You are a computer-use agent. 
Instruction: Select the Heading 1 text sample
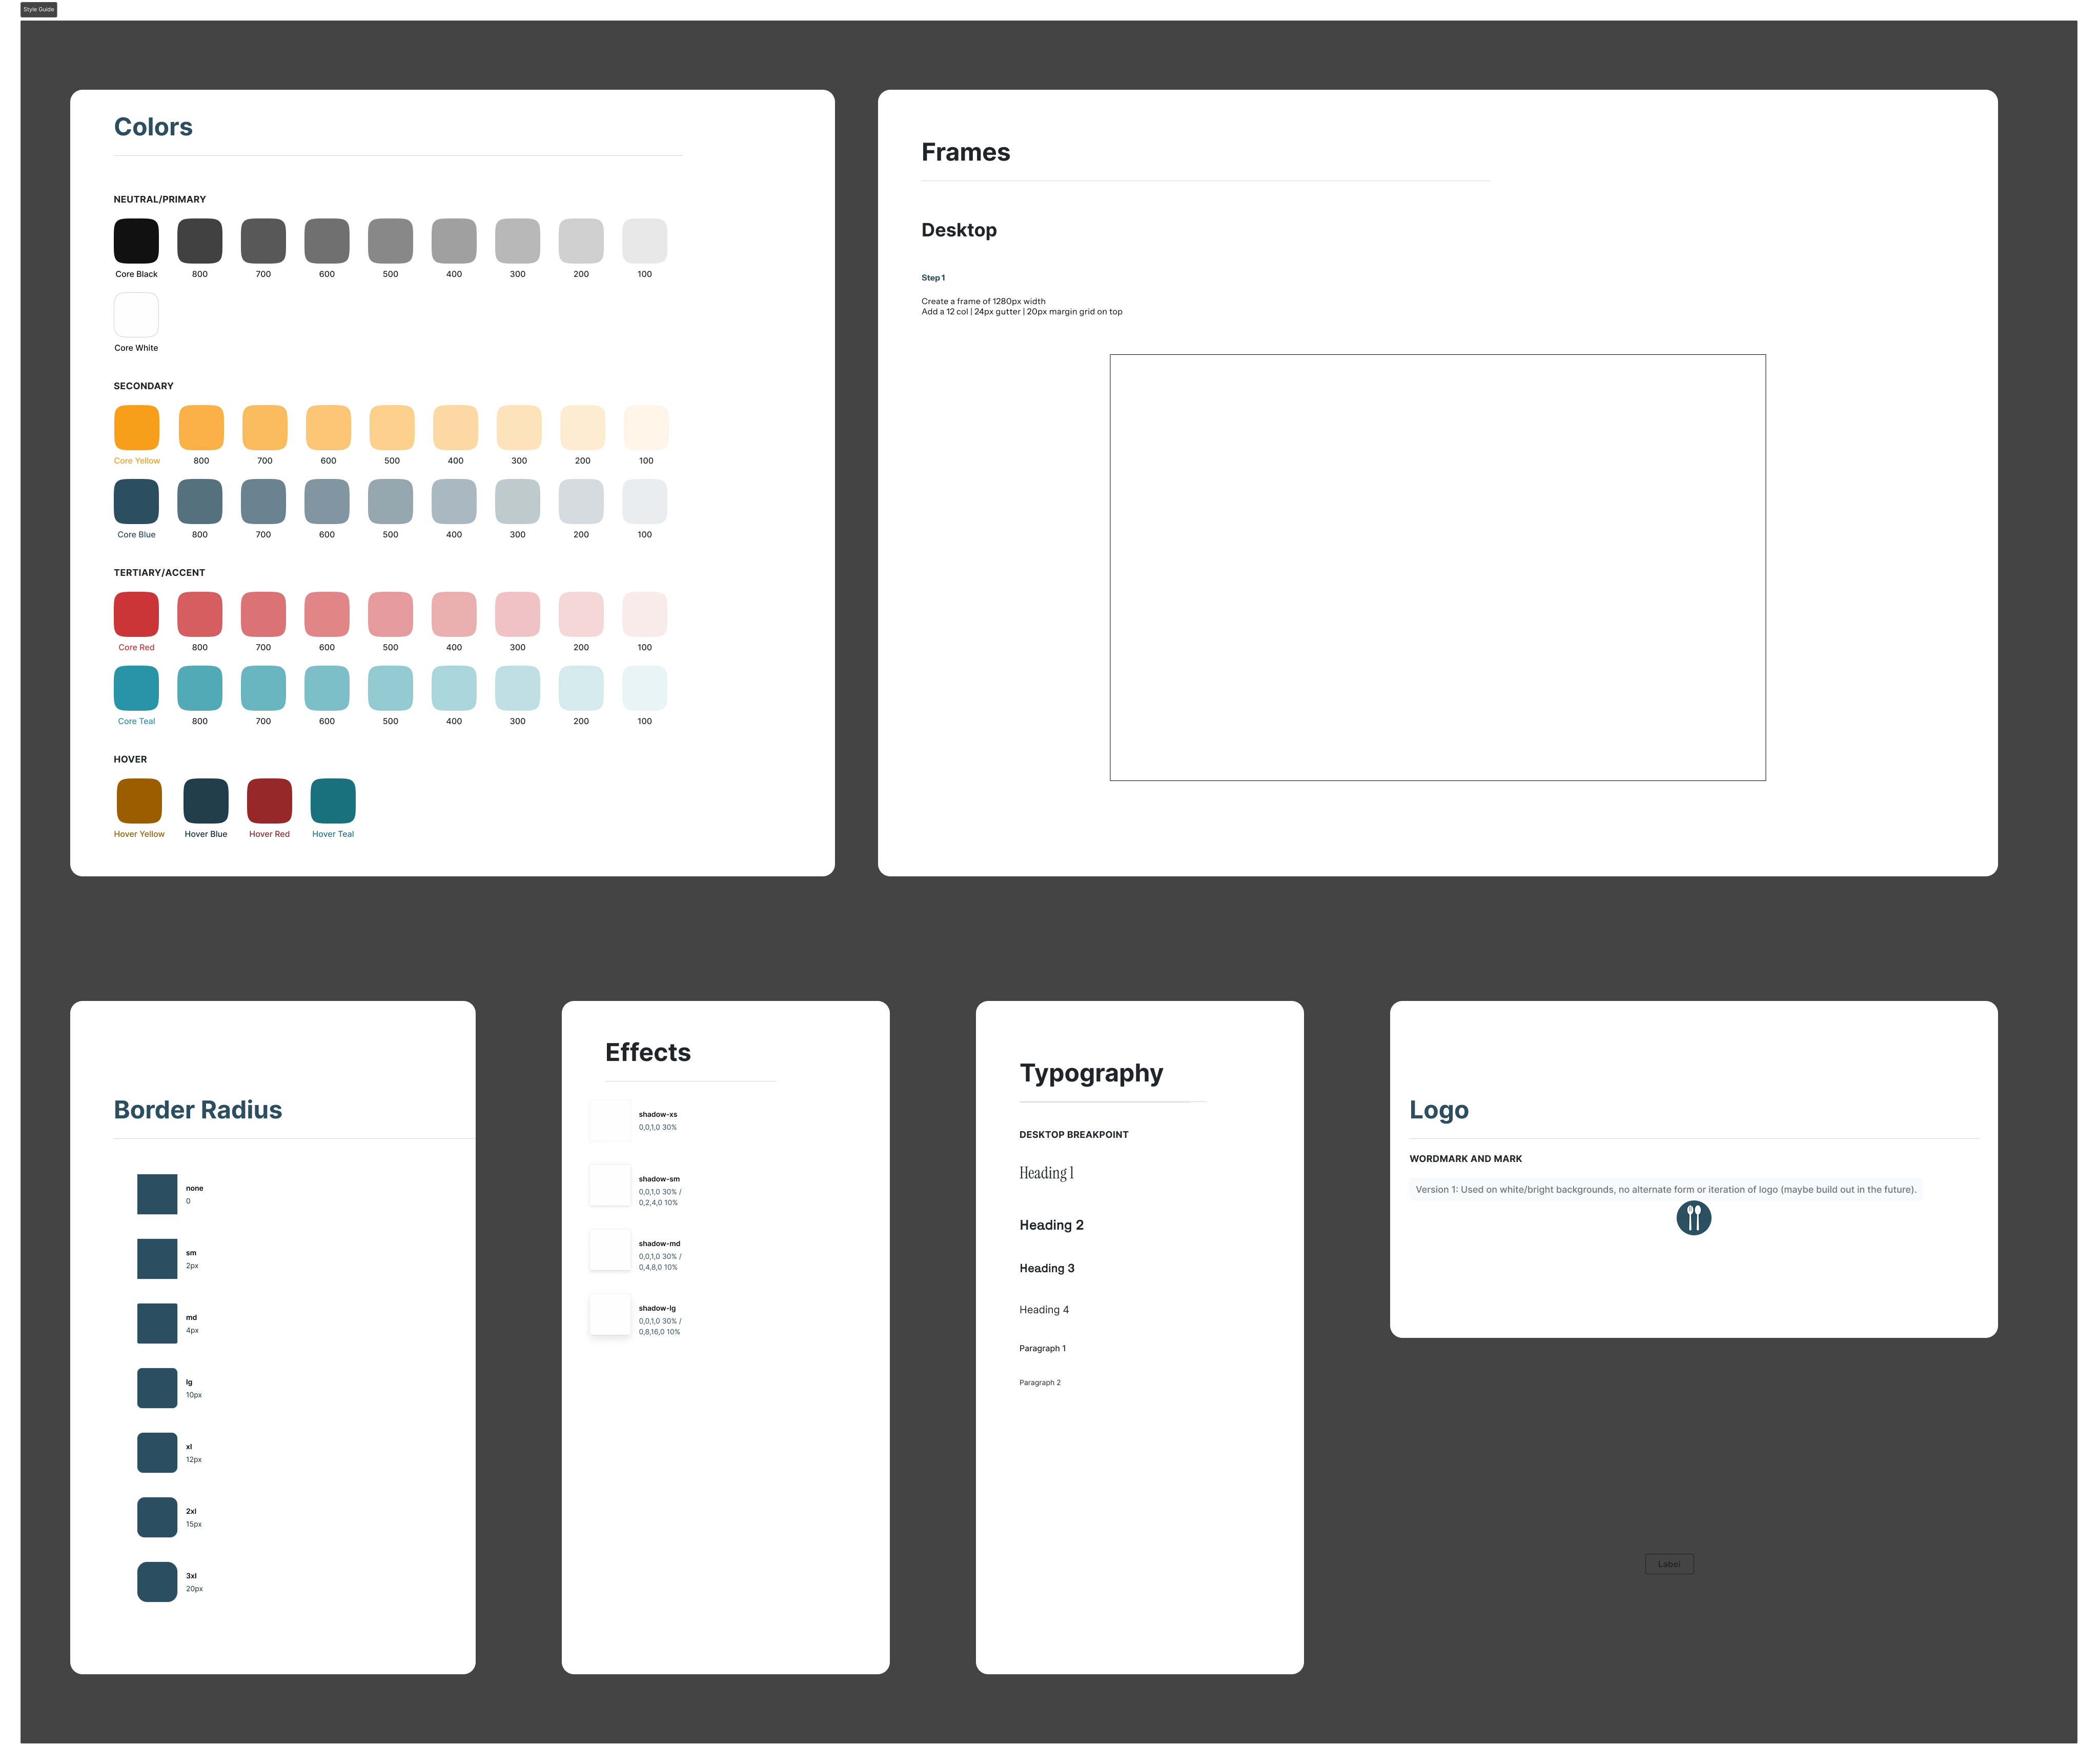[1047, 1173]
